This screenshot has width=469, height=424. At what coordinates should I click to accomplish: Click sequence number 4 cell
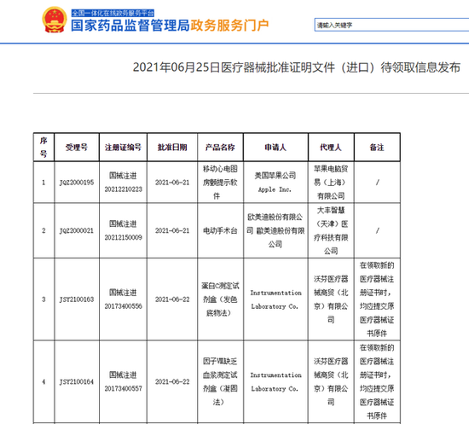pyautogui.click(x=43, y=381)
